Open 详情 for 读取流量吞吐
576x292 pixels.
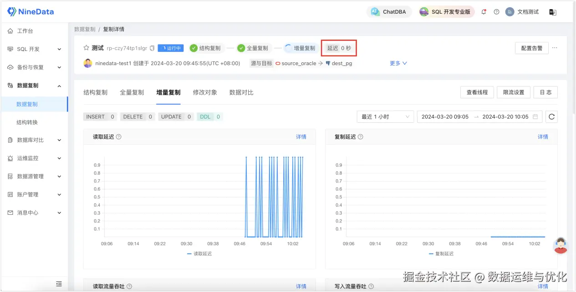(301, 287)
